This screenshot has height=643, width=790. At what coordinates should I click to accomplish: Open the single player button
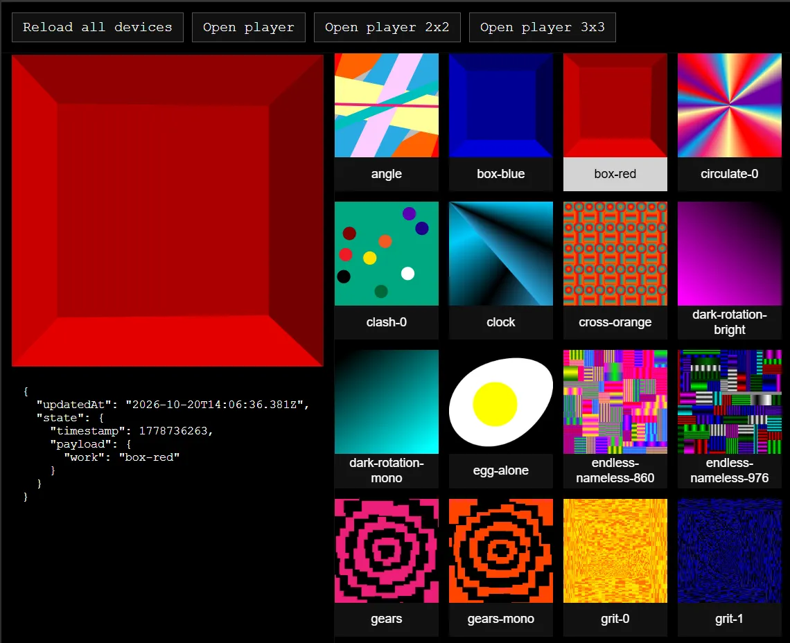pos(248,27)
